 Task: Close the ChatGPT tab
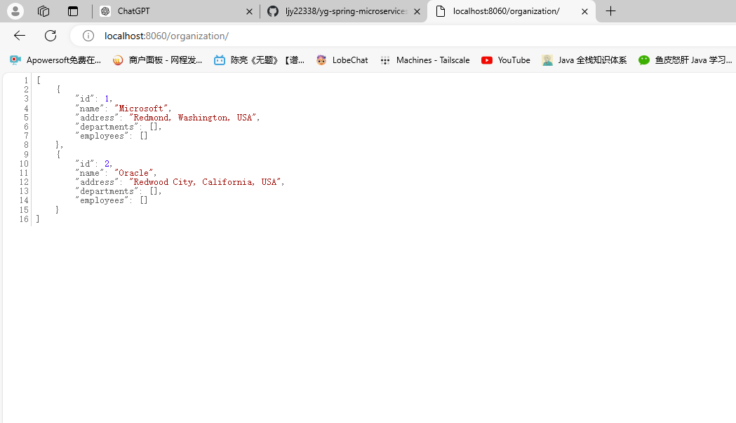(x=249, y=11)
